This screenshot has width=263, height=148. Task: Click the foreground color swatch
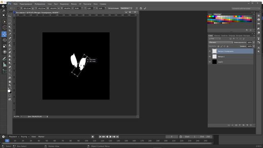[9, 91]
